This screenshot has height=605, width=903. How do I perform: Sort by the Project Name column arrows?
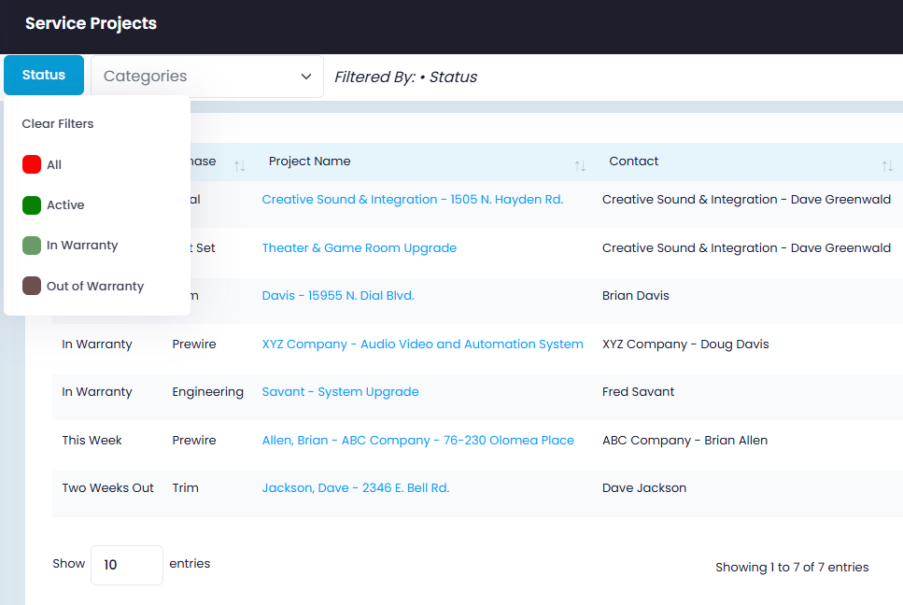[x=580, y=166]
